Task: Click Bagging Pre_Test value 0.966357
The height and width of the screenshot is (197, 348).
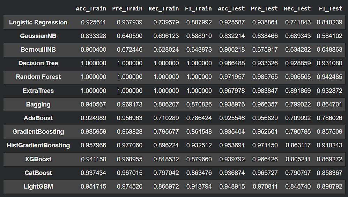Action: [265, 104]
